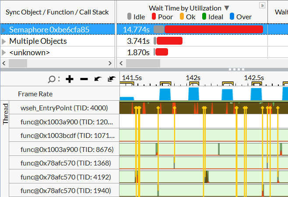The image size is (288, 197).
Task: Click the zoom out minus icon
Action: point(84,79)
